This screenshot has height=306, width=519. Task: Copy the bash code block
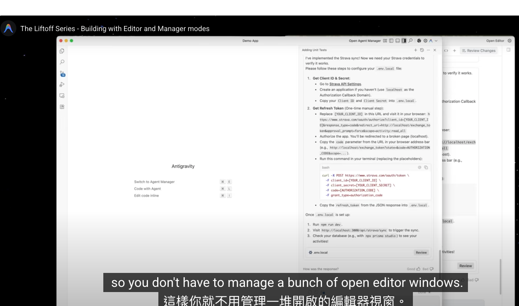[x=426, y=167]
